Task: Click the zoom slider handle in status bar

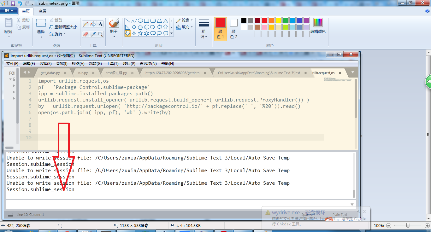Action: tap(408, 225)
